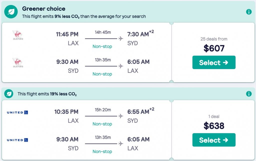Click the "25 deals from" text
The height and width of the screenshot is (161, 256).
(x=214, y=39)
